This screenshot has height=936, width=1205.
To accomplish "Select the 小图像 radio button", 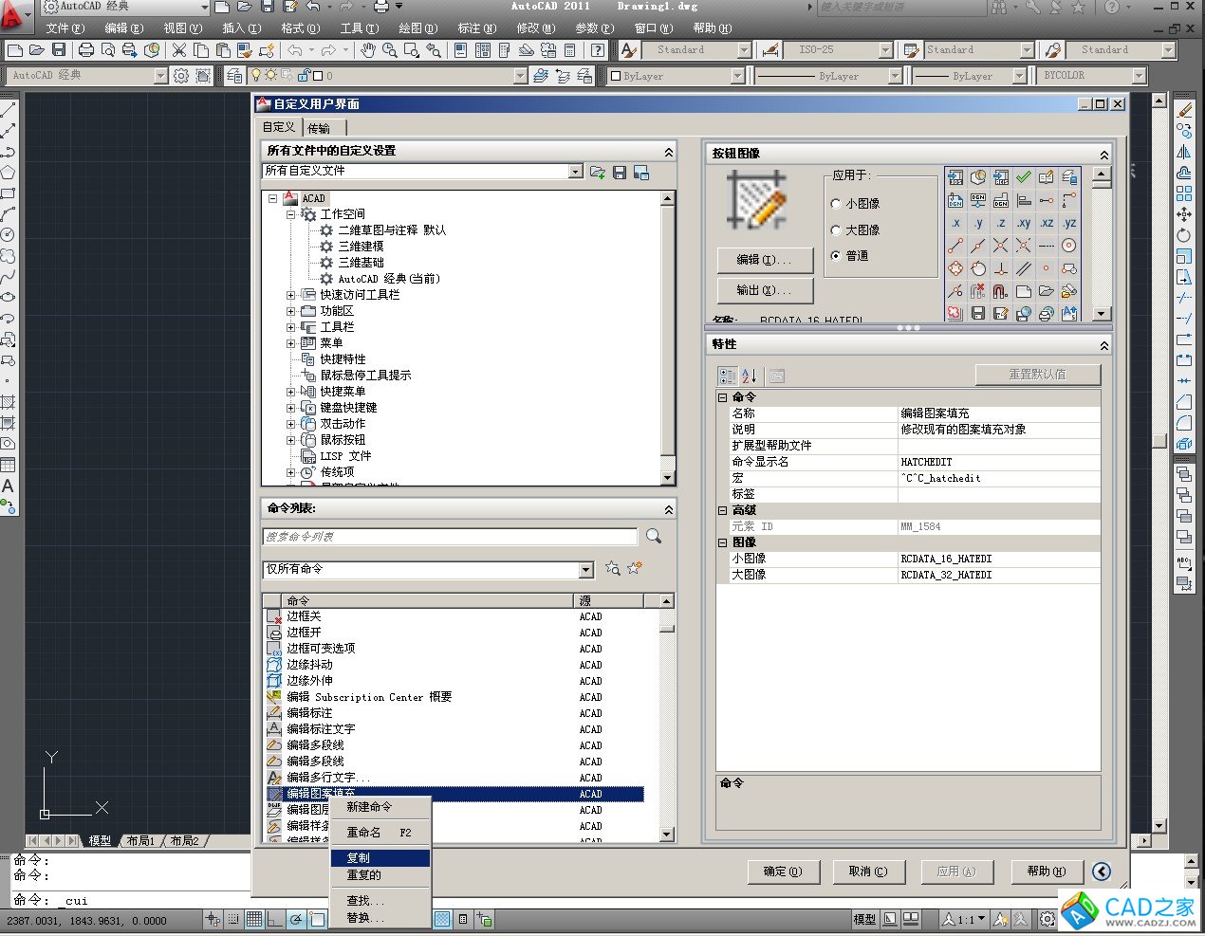I will (x=836, y=204).
